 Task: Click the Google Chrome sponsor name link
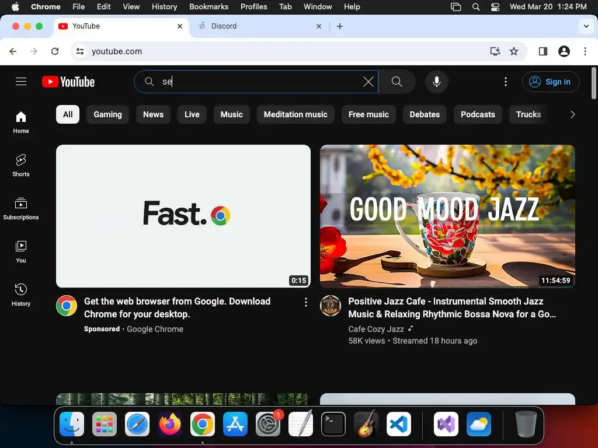point(155,329)
